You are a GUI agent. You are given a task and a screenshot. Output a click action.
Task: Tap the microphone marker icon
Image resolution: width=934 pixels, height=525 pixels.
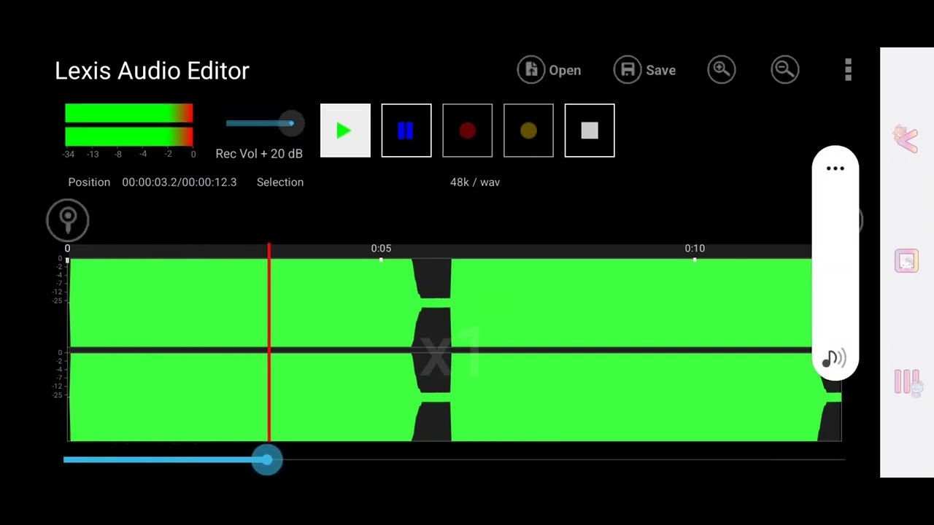(68, 220)
